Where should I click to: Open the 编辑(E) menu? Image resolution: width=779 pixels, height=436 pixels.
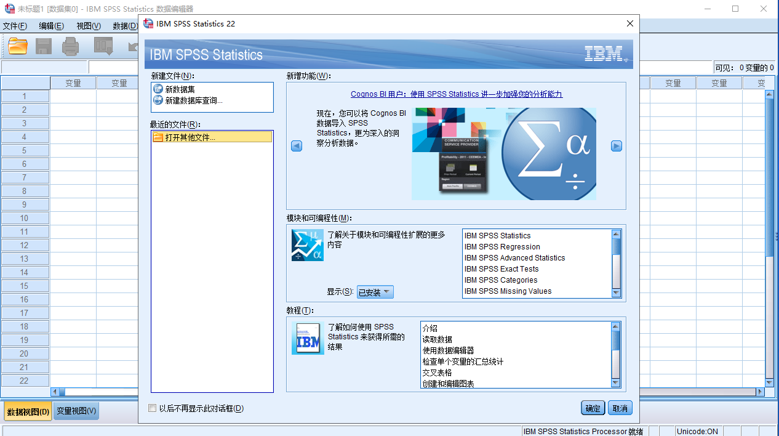51,26
